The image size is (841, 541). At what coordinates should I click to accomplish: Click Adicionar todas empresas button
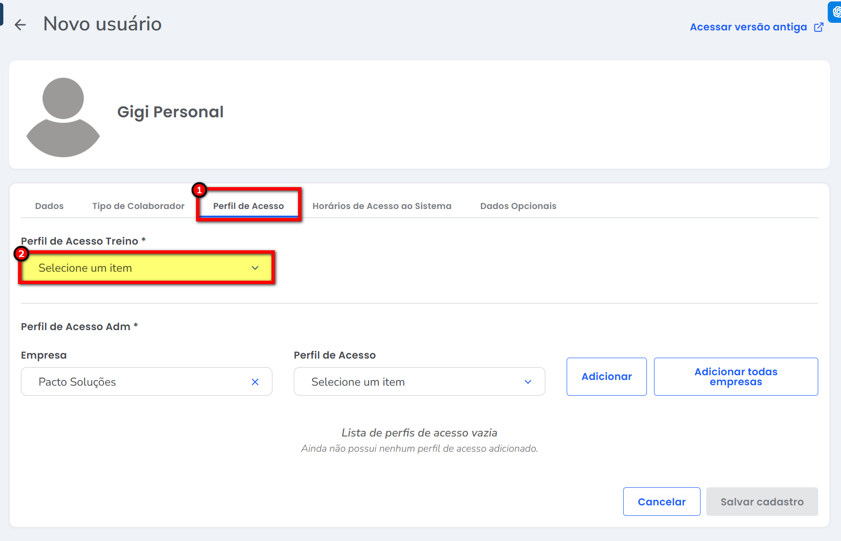736,377
